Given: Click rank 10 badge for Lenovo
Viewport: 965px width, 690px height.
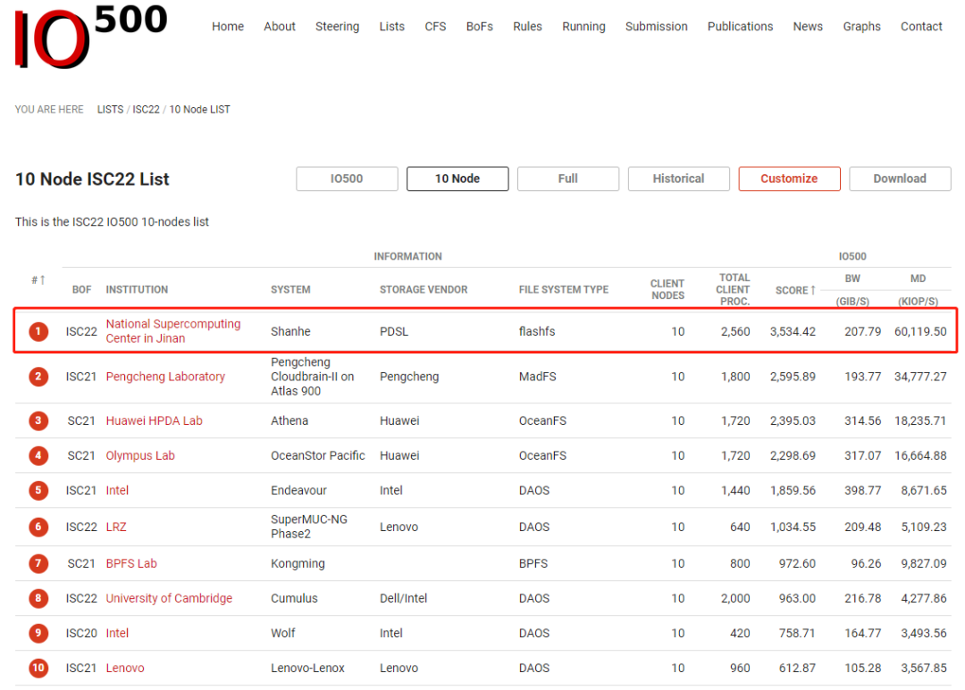Looking at the screenshot, I should click(38, 668).
